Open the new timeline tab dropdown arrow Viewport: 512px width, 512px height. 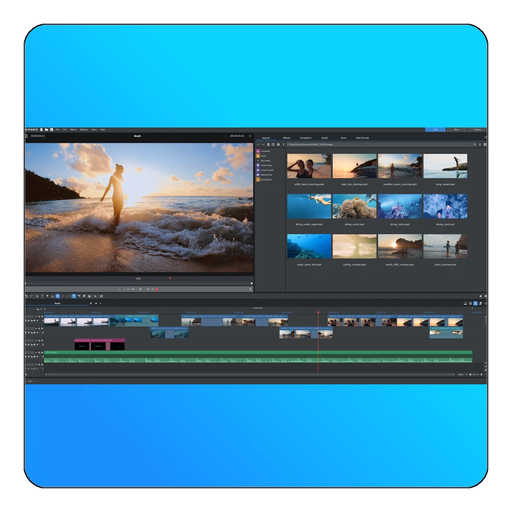coord(100,303)
